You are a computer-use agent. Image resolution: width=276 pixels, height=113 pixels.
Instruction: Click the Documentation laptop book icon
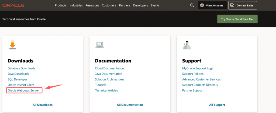[x=100, y=45]
